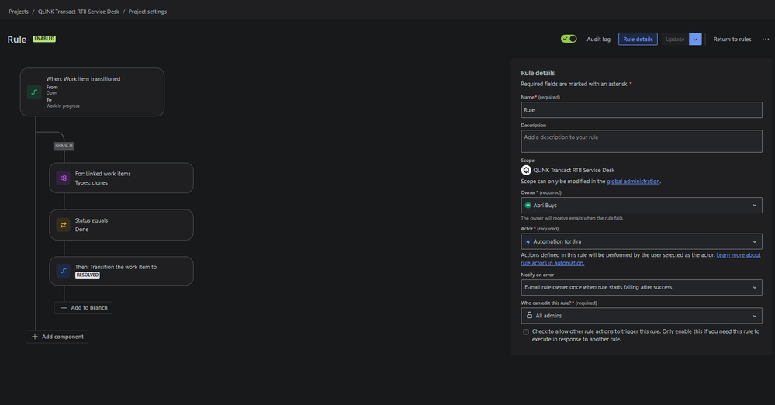
Task: Open the Notify on error dropdown
Action: (x=642, y=287)
